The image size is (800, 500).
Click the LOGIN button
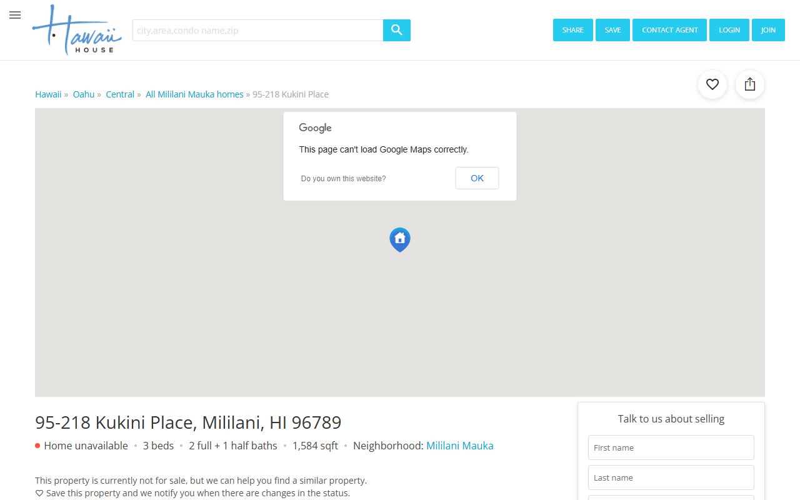(729, 30)
